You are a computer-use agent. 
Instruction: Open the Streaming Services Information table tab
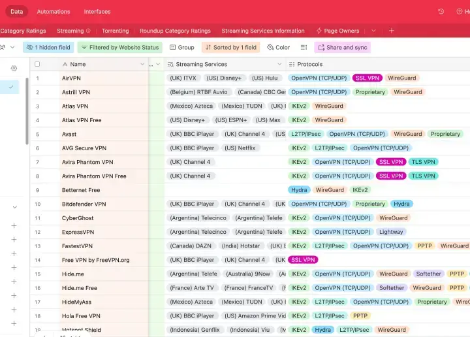[262, 31]
